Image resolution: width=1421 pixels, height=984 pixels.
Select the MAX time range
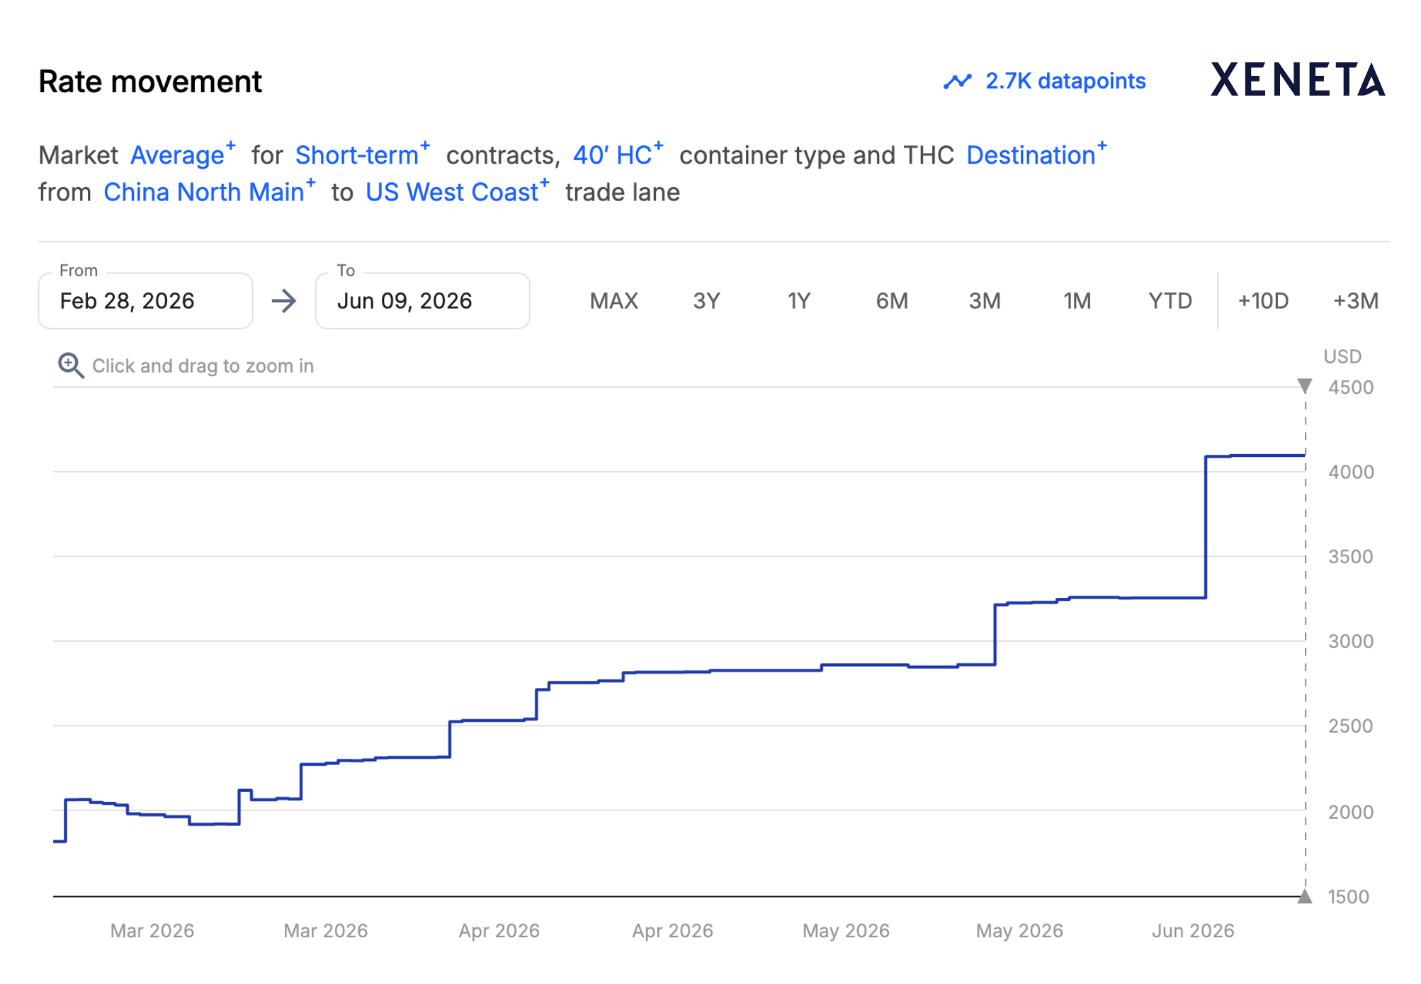614,300
